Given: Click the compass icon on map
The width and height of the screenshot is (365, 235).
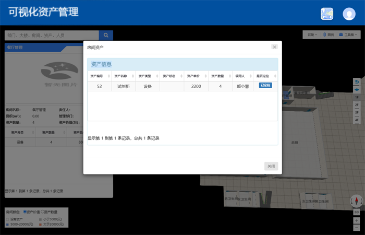Looking at the screenshot, I should (x=357, y=201).
